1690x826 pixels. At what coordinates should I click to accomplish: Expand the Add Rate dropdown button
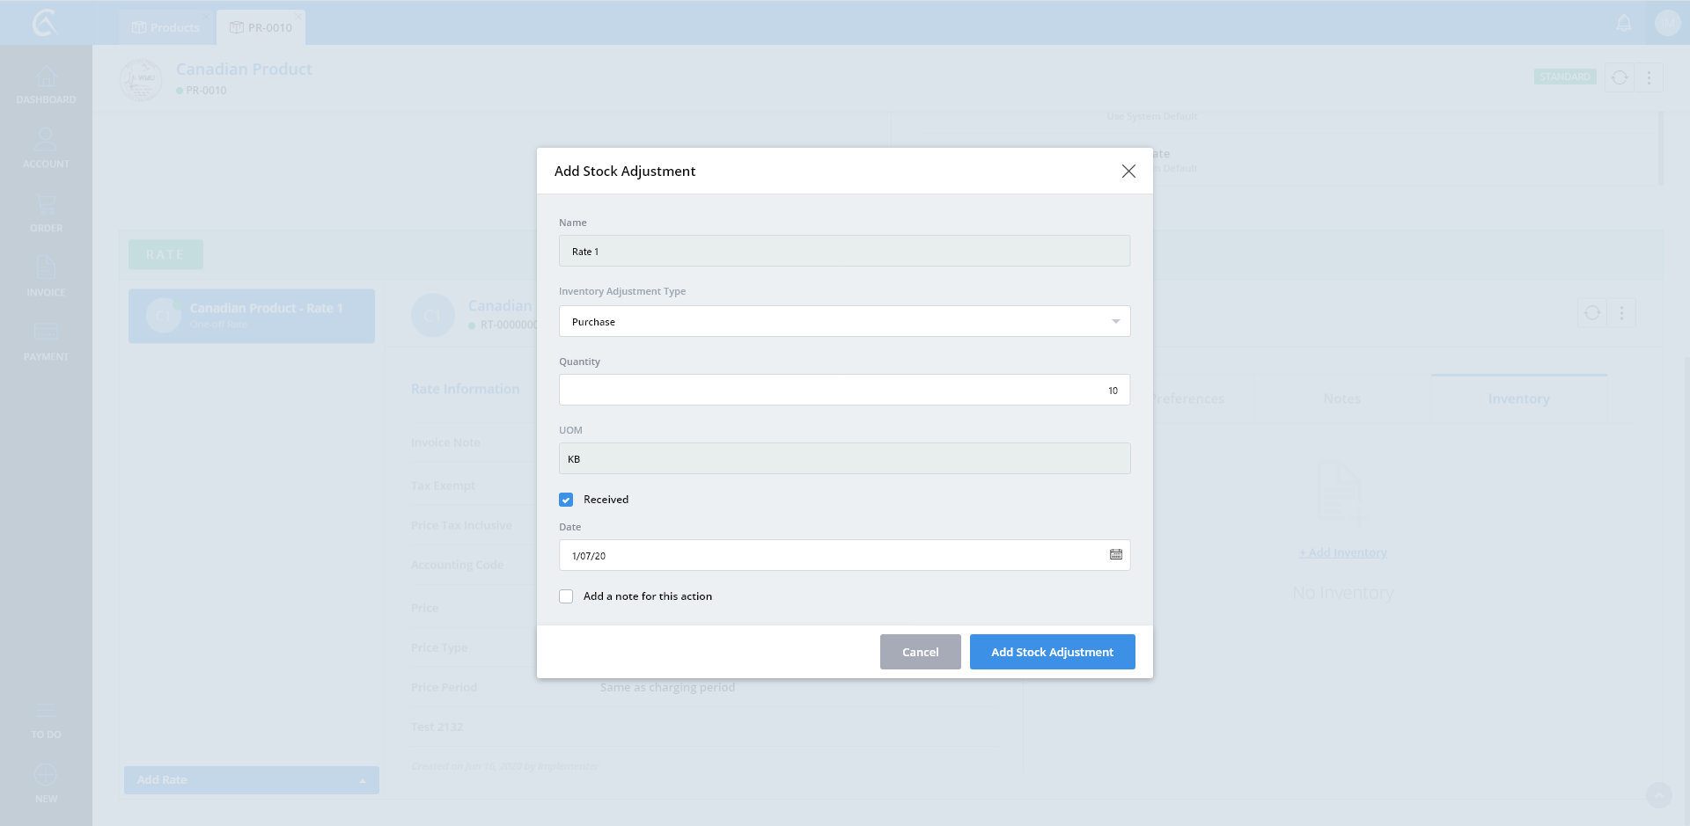point(362,780)
